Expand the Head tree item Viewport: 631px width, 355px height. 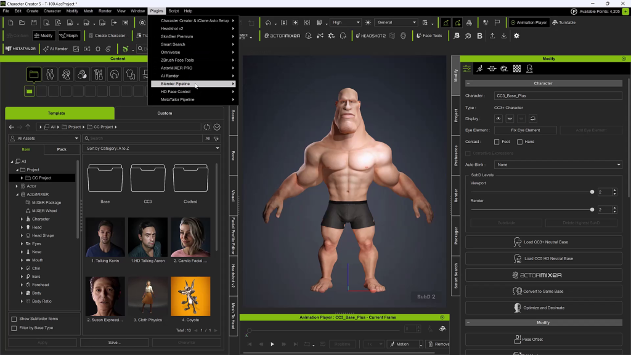22,227
